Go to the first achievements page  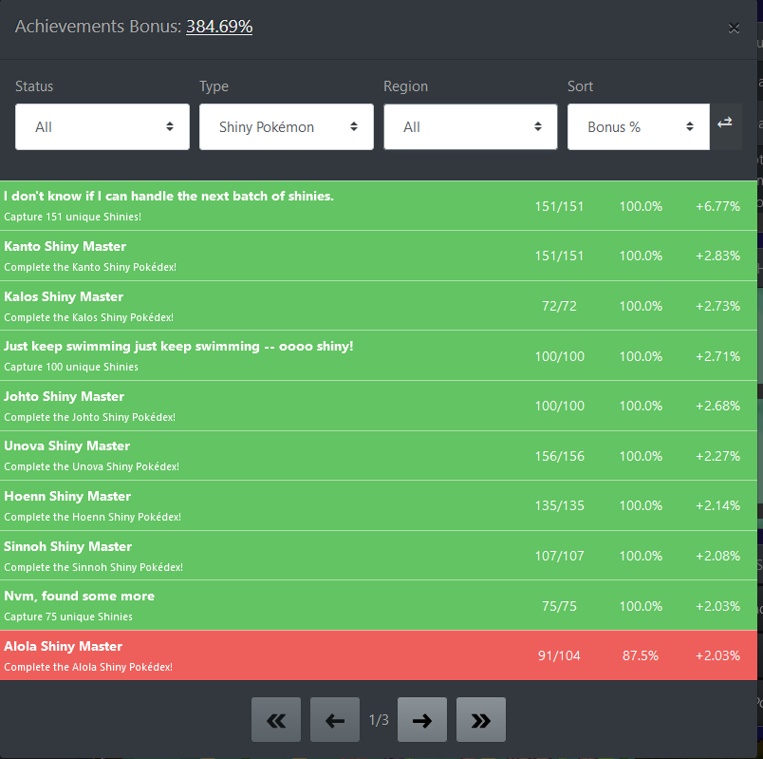pos(276,720)
